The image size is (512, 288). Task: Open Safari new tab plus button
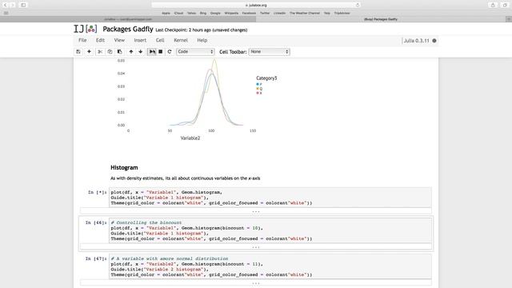(509, 19)
